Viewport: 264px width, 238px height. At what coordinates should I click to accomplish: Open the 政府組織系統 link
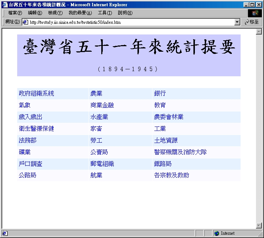[37, 94]
